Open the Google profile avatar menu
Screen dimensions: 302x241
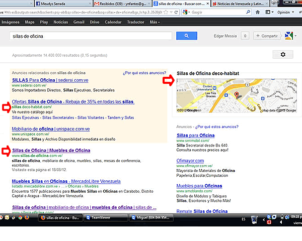(x=288, y=36)
